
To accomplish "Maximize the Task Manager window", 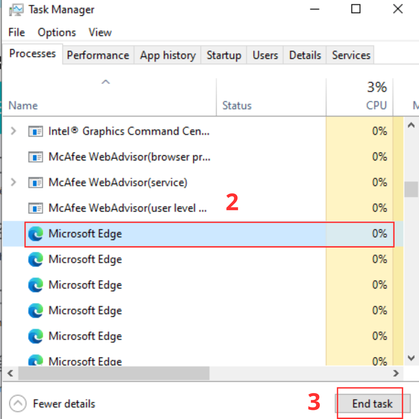I will tap(355, 9).
